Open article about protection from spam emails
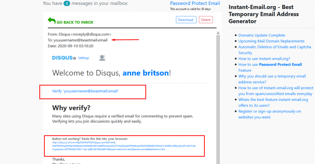The image size is (315, 164). pos(276,91)
